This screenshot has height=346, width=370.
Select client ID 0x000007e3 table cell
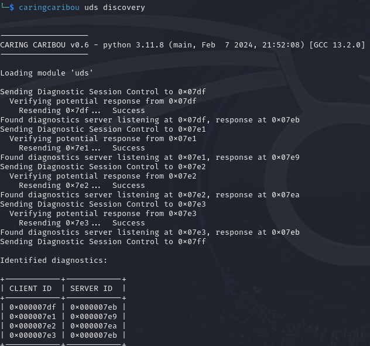tap(33, 335)
